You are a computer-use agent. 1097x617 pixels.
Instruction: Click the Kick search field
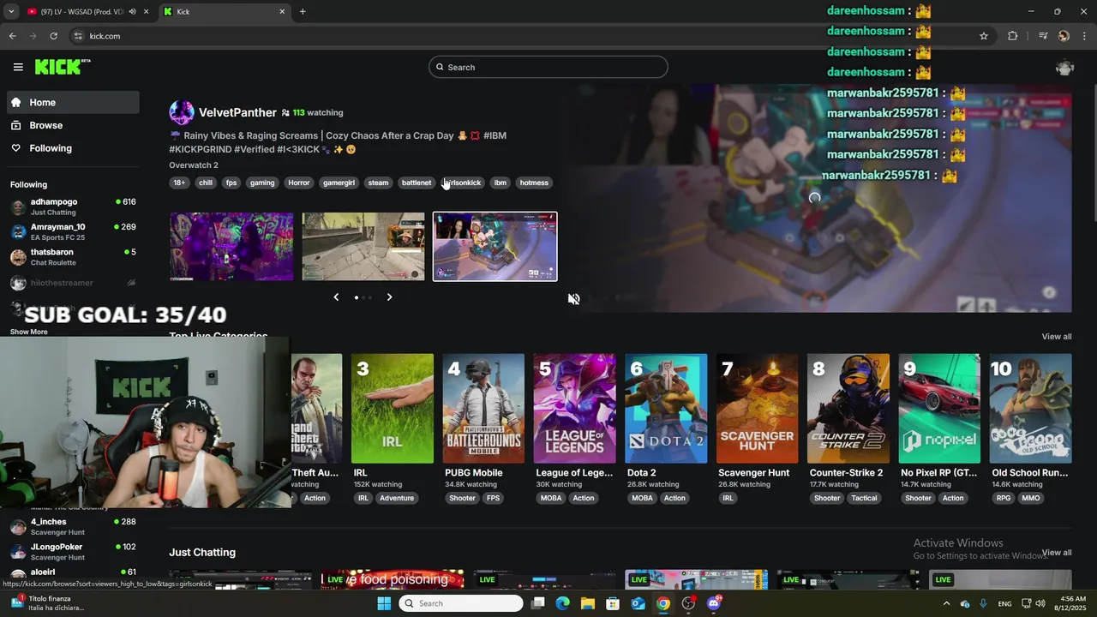pyautogui.click(x=548, y=67)
